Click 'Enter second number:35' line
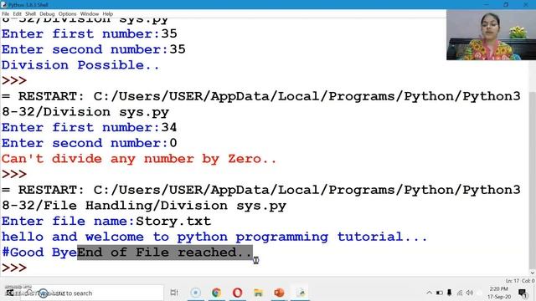This screenshot has height=301, width=536. [93, 49]
